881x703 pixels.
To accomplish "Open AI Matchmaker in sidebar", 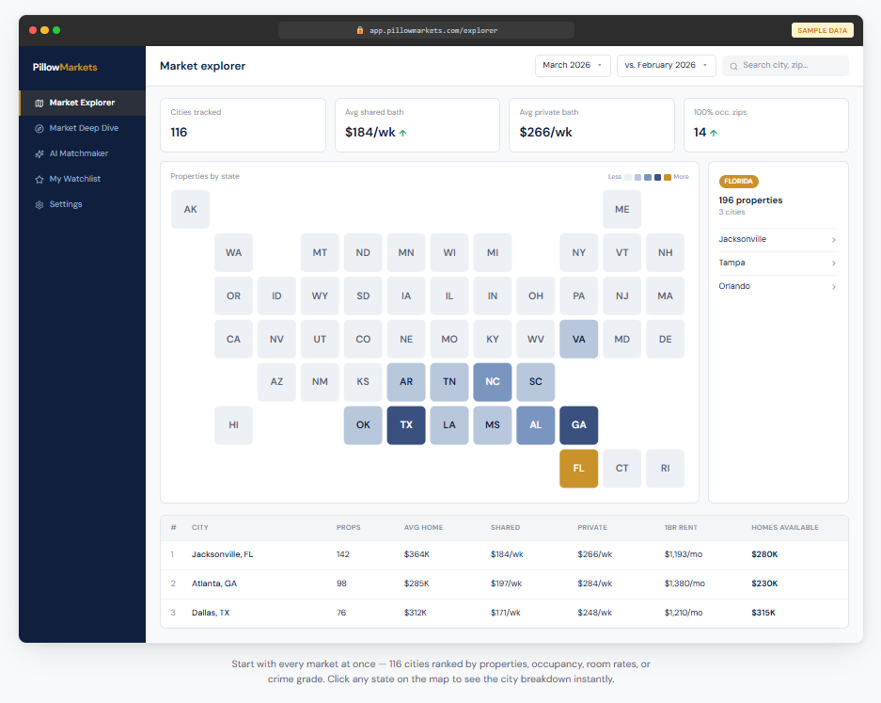I will [82, 153].
